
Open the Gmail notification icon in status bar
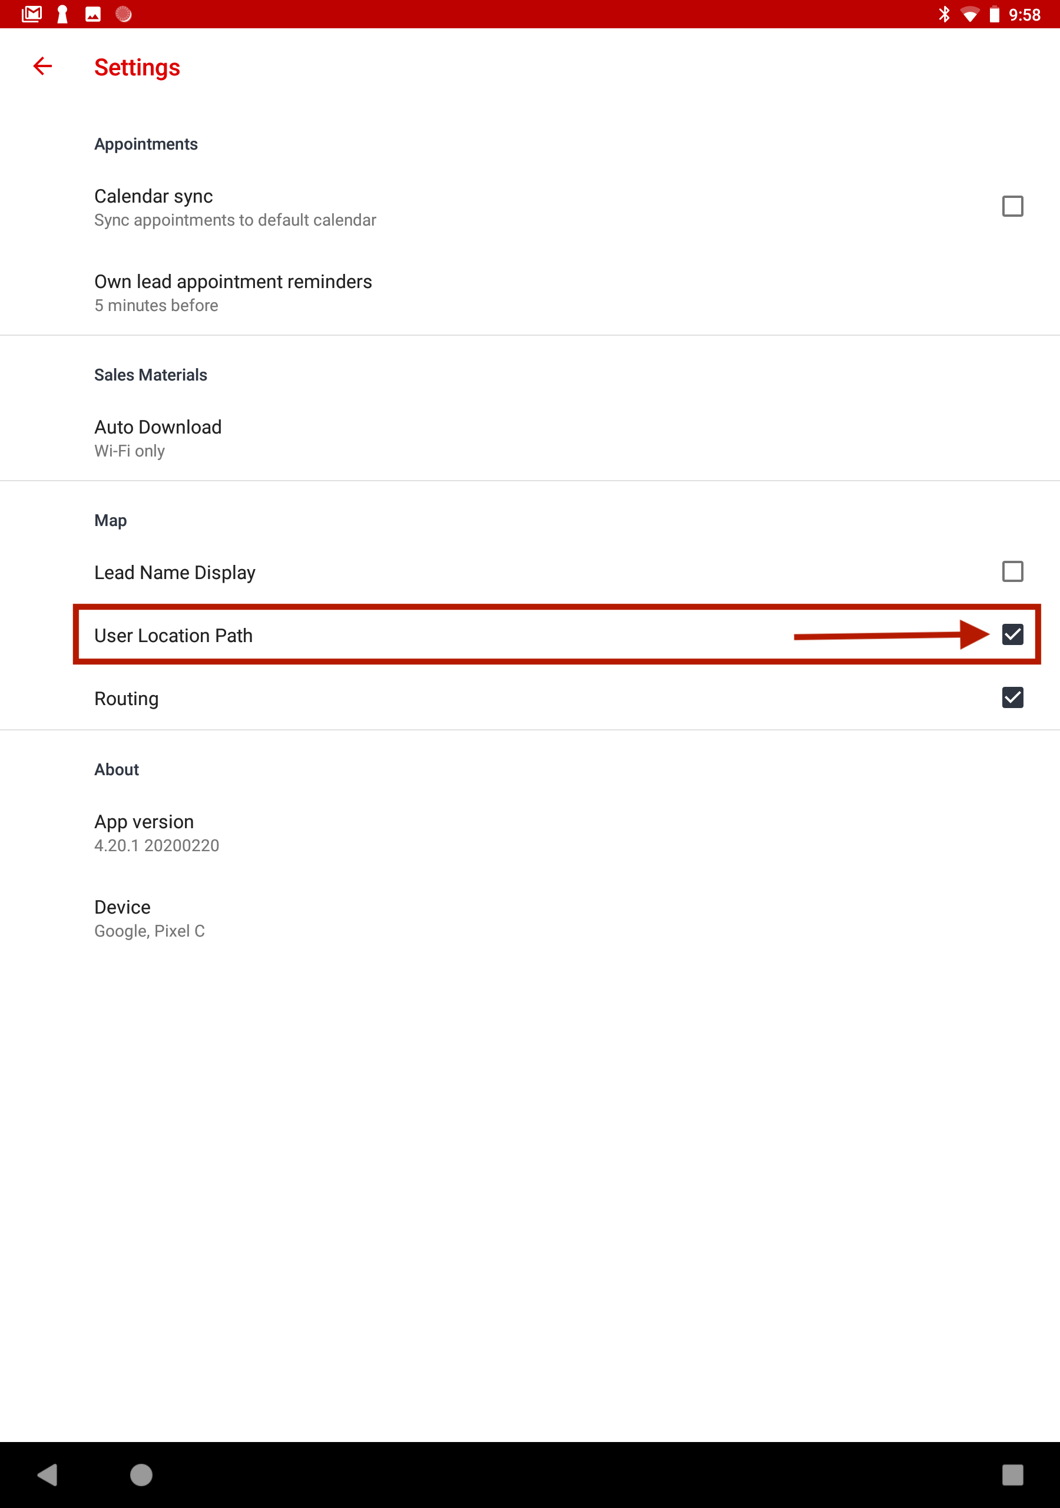point(32,14)
